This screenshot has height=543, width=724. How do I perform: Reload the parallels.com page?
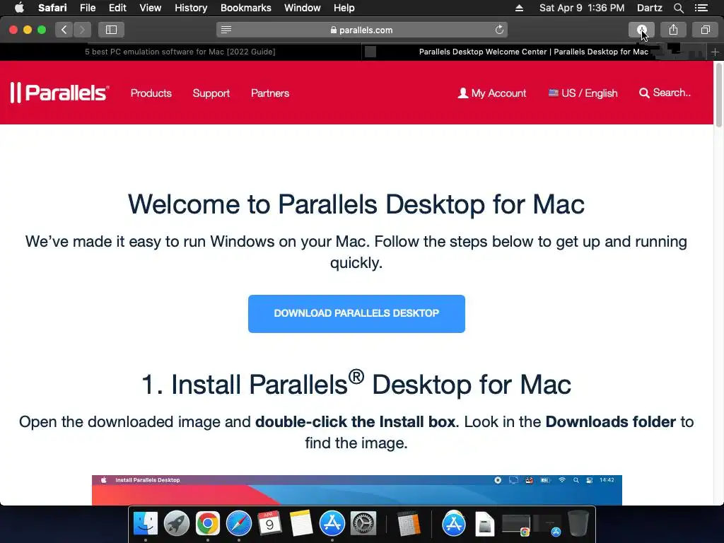[x=499, y=30]
